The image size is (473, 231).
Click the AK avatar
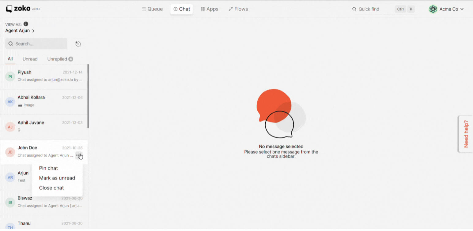tap(10, 102)
